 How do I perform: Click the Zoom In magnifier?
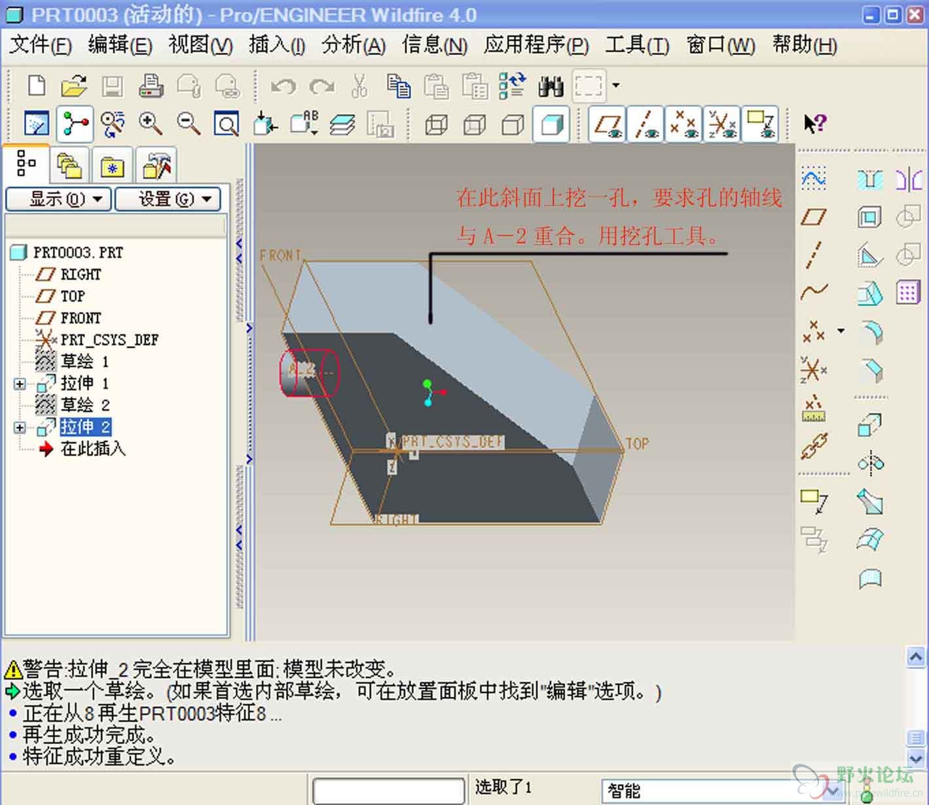tap(151, 123)
